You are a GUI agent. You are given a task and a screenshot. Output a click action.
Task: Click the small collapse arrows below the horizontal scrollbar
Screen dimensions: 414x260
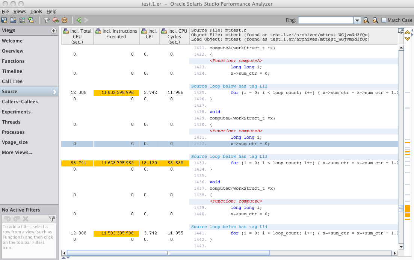(x=66, y=258)
